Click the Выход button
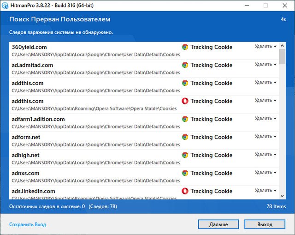The image size is (295, 235). click(x=265, y=224)
